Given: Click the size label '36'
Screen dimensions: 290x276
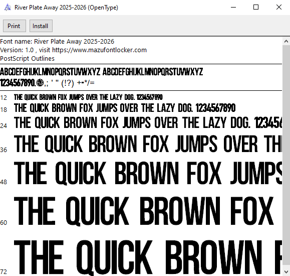Looking at the screenshot, I should (x=4, y=150).
